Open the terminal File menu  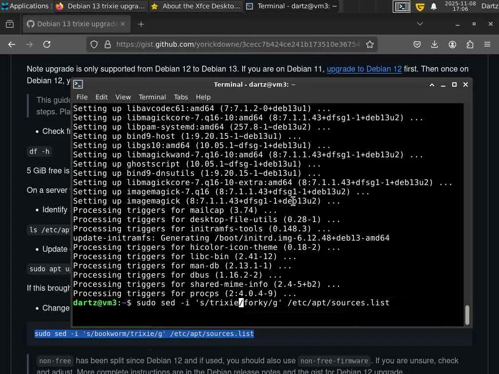pos(82,97)
